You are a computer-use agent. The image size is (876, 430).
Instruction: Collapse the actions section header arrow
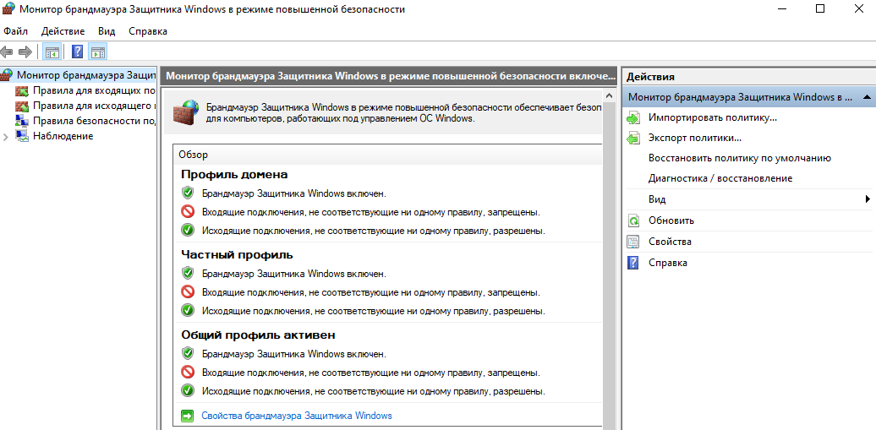point(867,97)
